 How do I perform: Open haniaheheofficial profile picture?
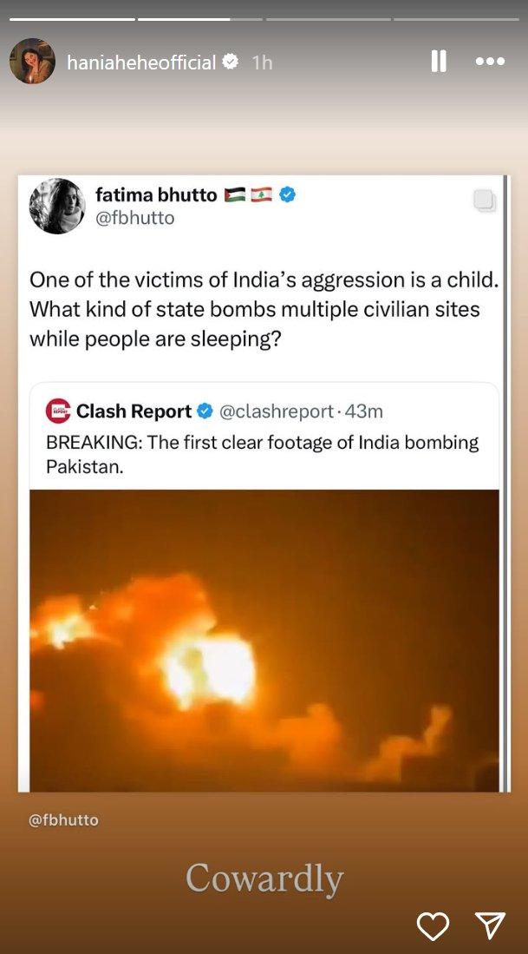(x=32, y=61)
